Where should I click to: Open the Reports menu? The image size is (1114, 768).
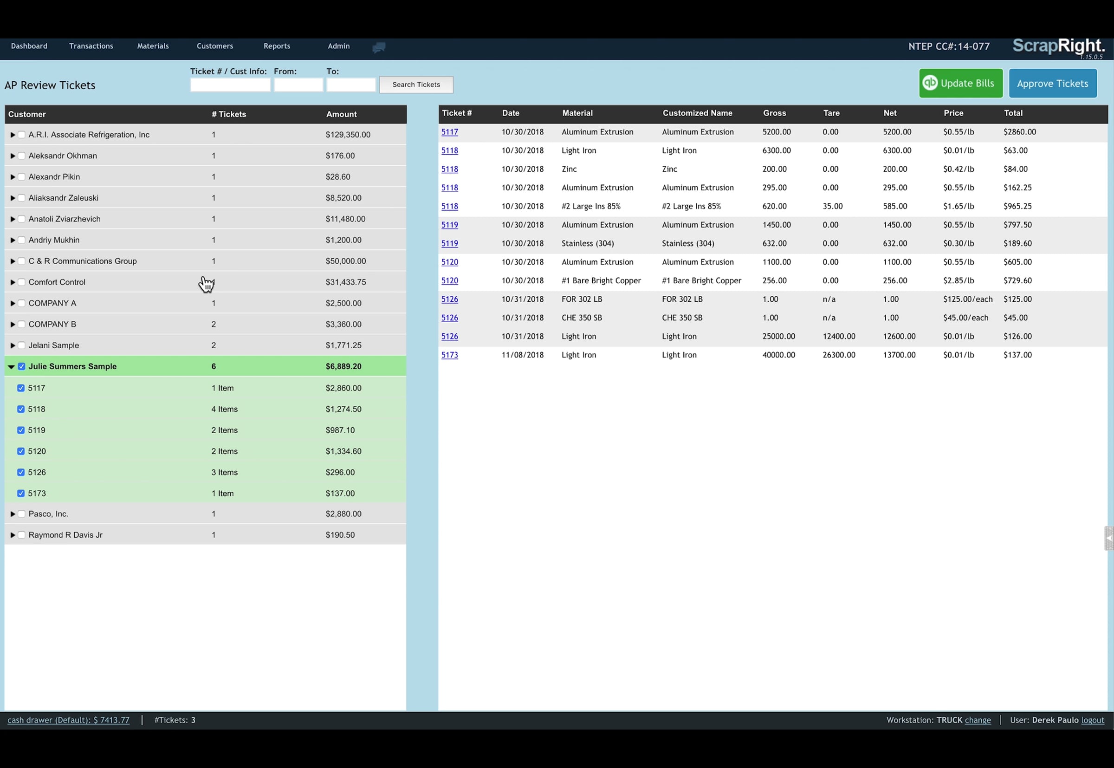tap(277, 46)
